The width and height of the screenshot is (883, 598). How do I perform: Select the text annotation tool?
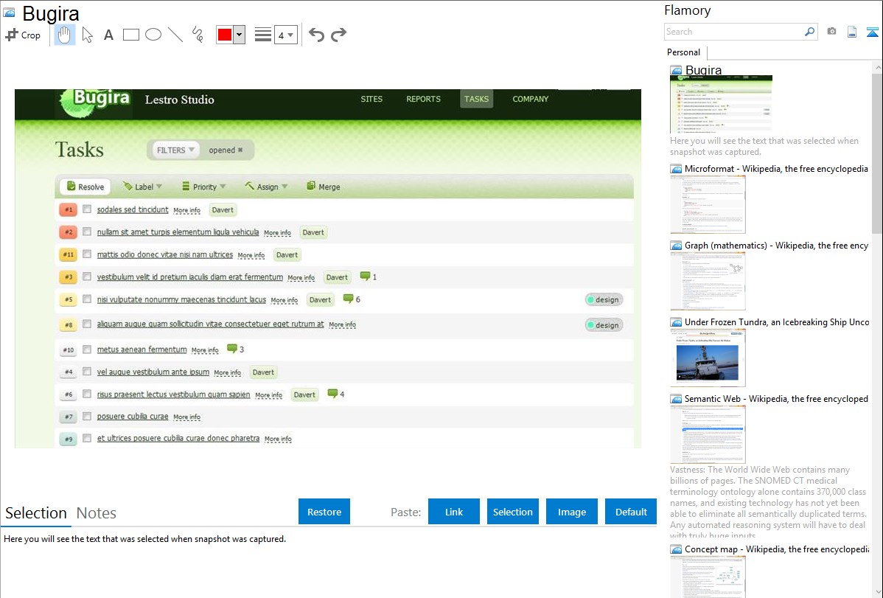click(108, 35)
